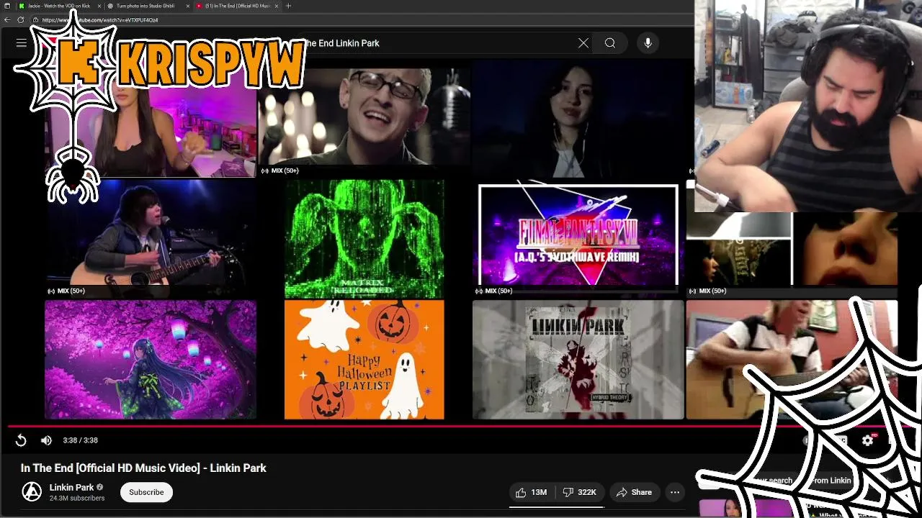
Task: Open a new browser tab with plus
Action: (x=288, y=6)
